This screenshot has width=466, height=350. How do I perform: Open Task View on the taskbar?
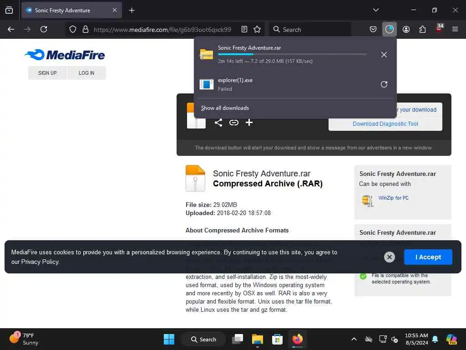tap(238, 339)
